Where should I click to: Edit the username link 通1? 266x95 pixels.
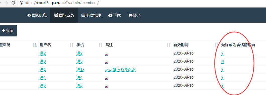point(43,69)
